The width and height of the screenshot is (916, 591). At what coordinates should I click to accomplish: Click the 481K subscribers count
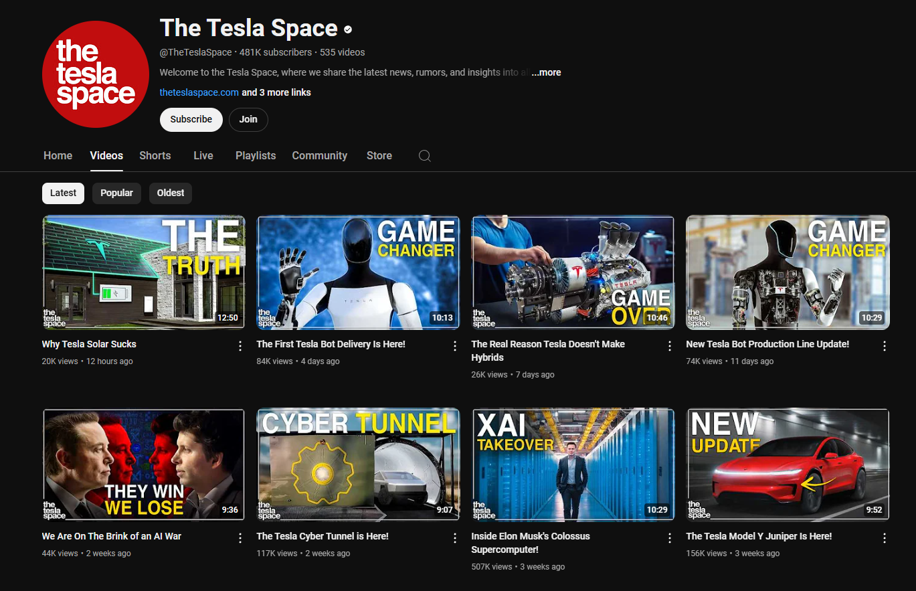coord(276,52)
